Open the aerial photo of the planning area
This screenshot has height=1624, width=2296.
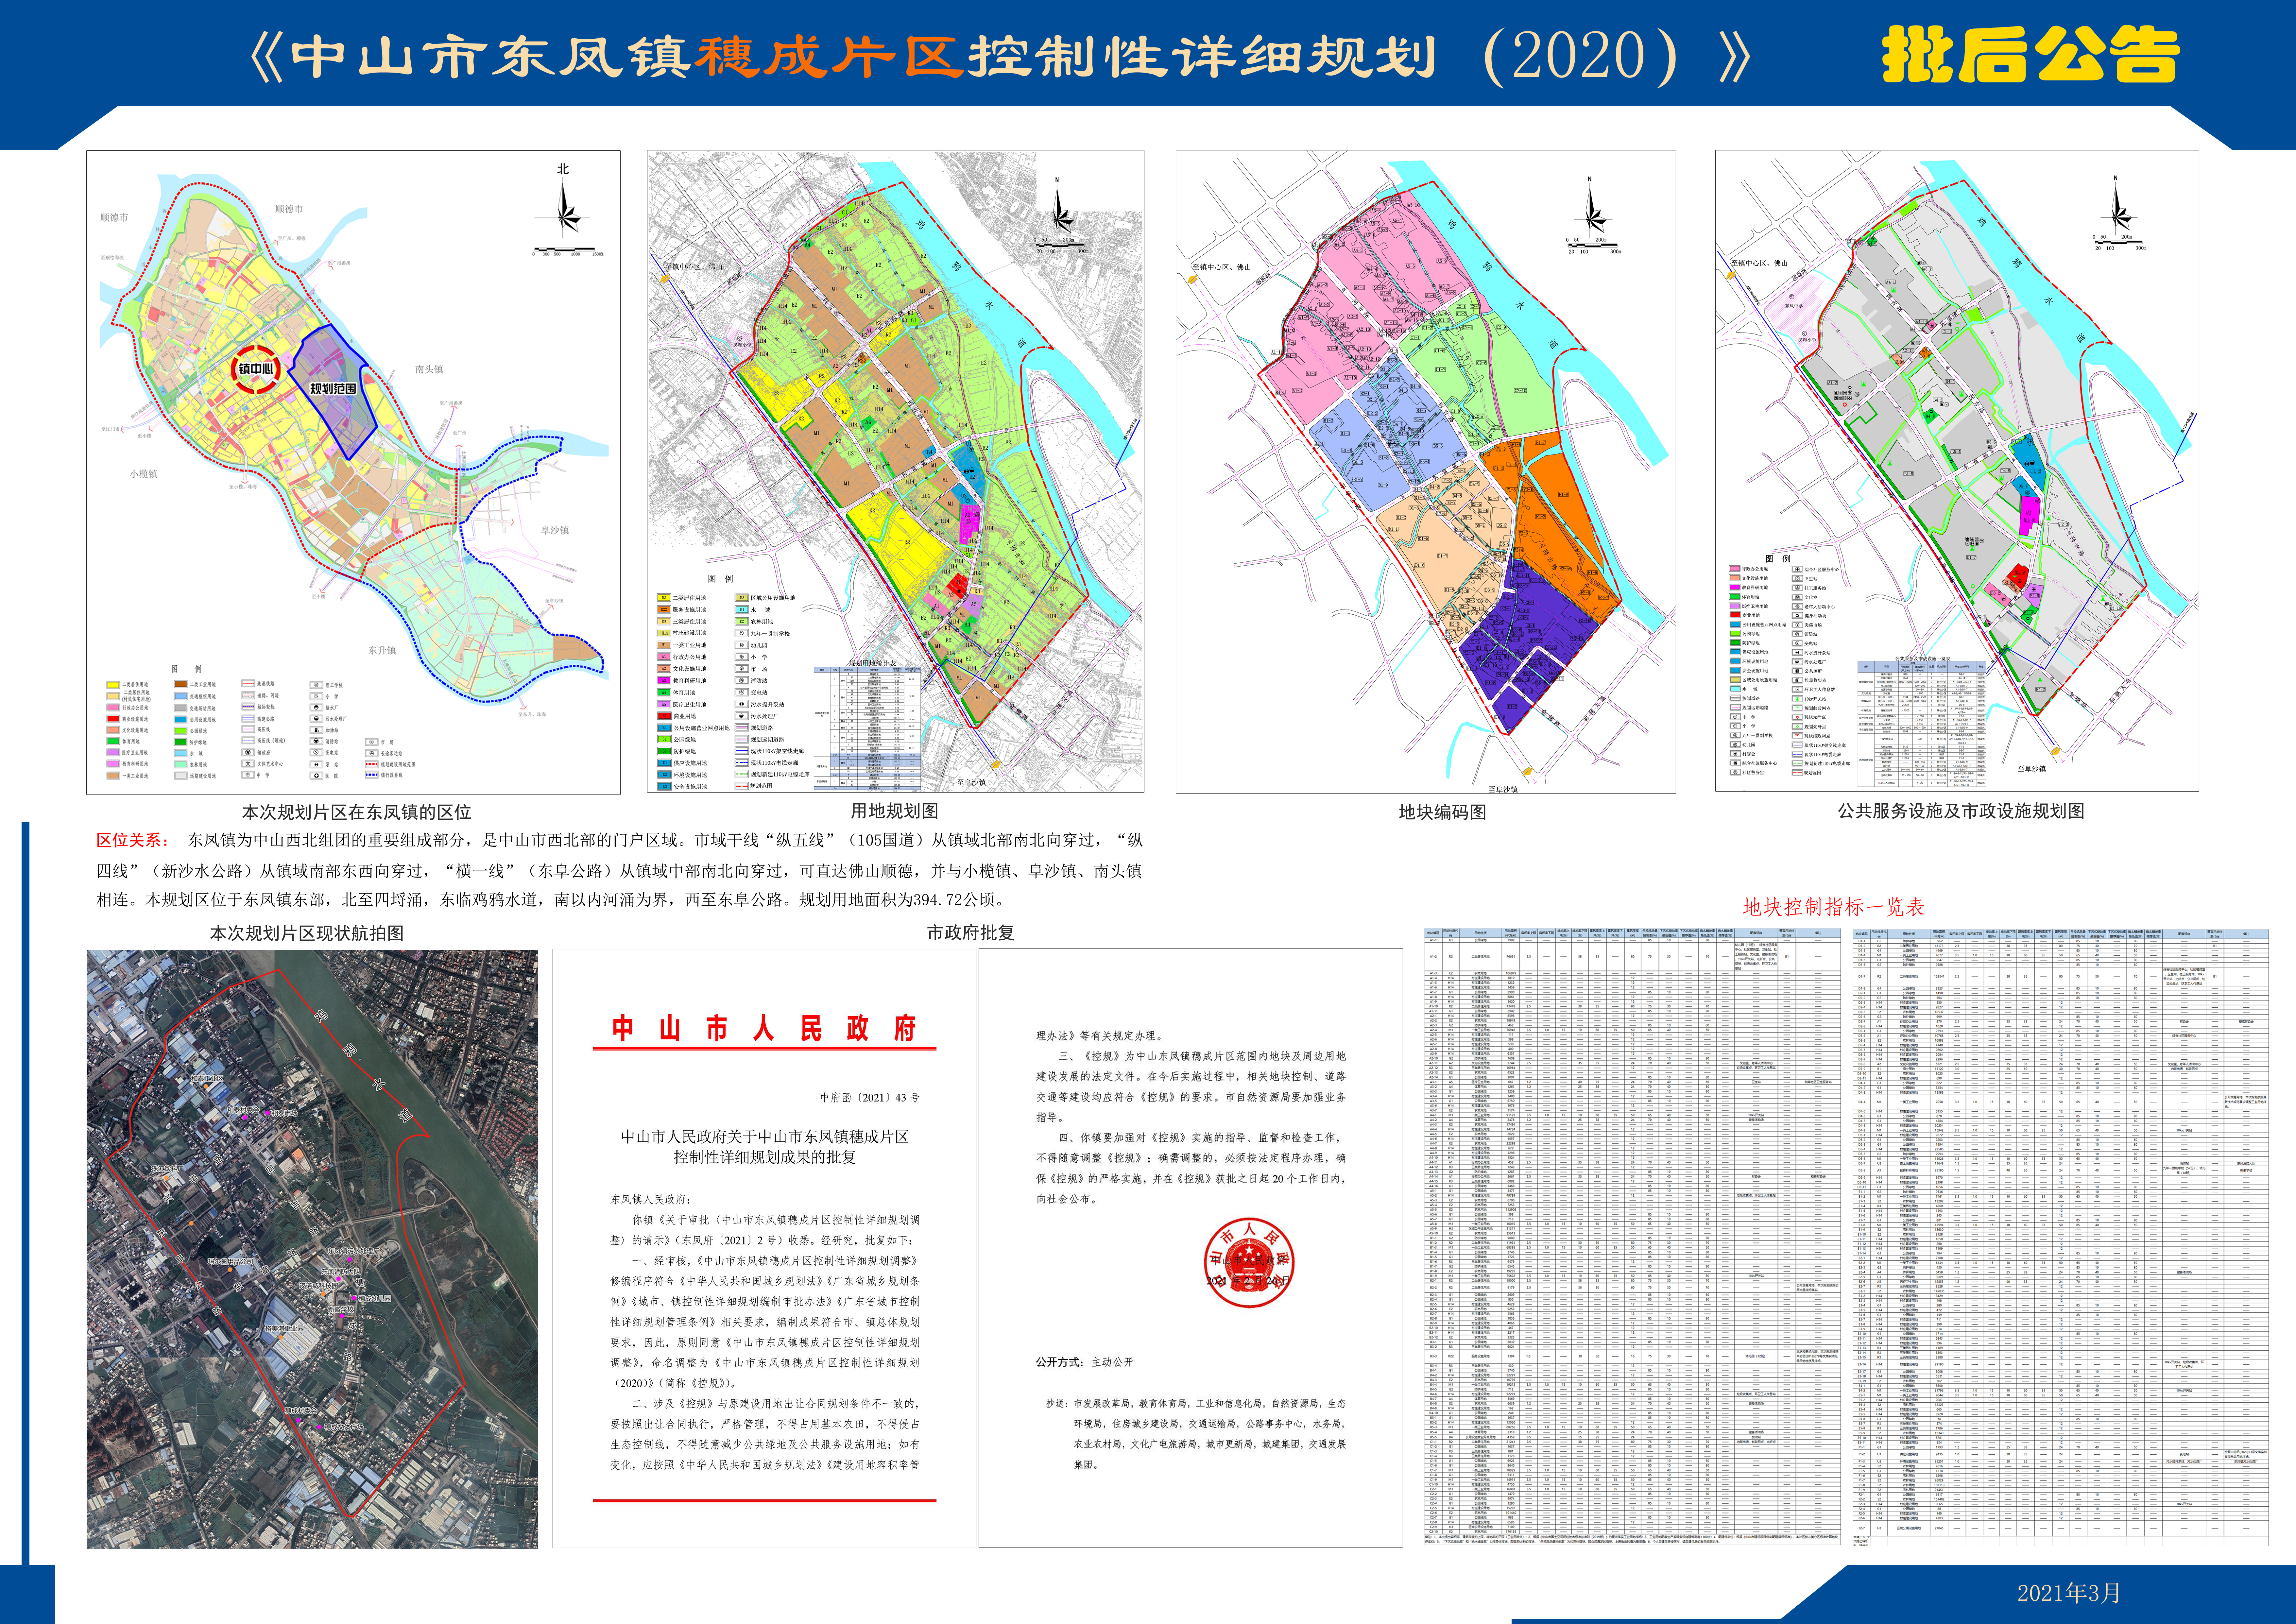pyautogui.click(x=312, y=1249)
